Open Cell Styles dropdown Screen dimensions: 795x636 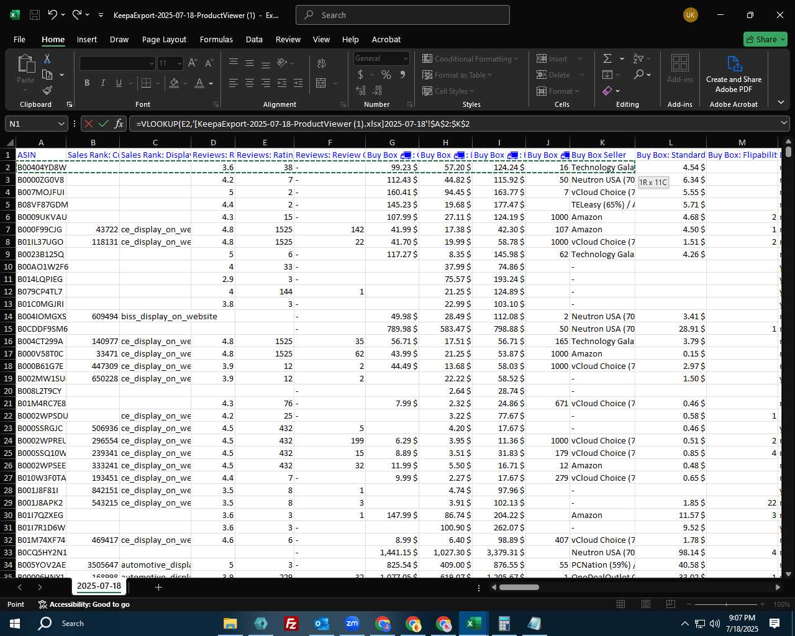pyautogui.click(x=449, y=91)
